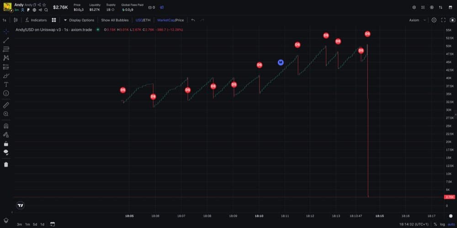Open the go-to-date calendar icon
457x228 pixels.
pos(53,224)
